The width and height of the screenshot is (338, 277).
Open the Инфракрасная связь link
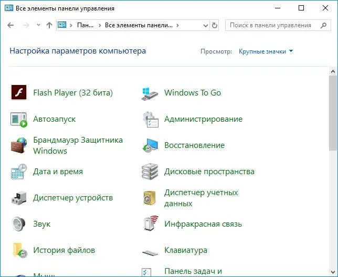click(x=203, y=224)
